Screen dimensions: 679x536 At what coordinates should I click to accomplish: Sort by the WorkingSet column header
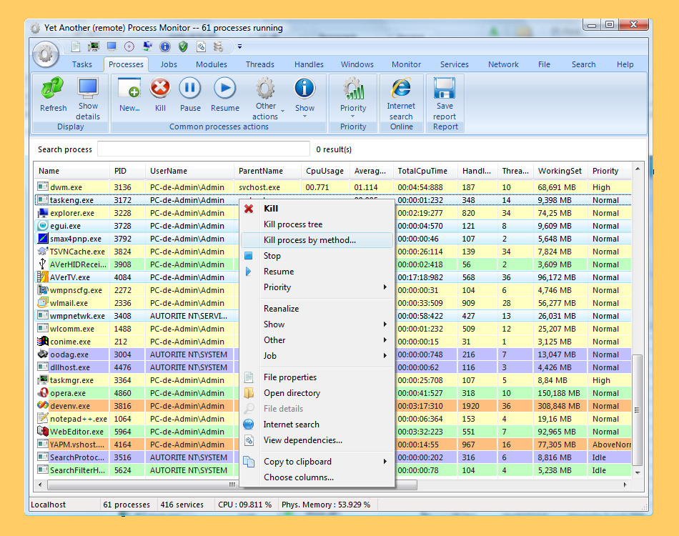(x=560, y=171)
